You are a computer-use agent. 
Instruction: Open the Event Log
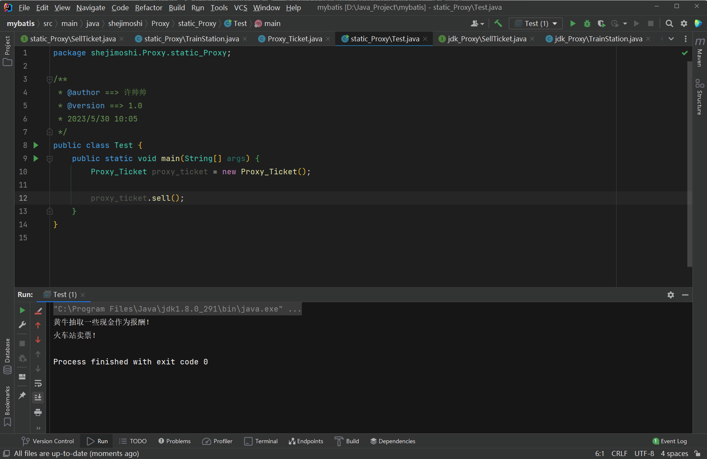coord(669,441)
